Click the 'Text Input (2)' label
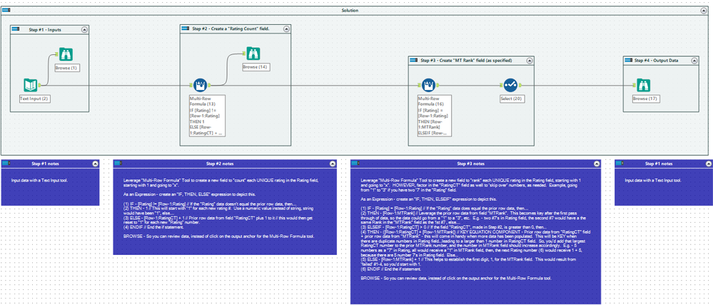 34,99
